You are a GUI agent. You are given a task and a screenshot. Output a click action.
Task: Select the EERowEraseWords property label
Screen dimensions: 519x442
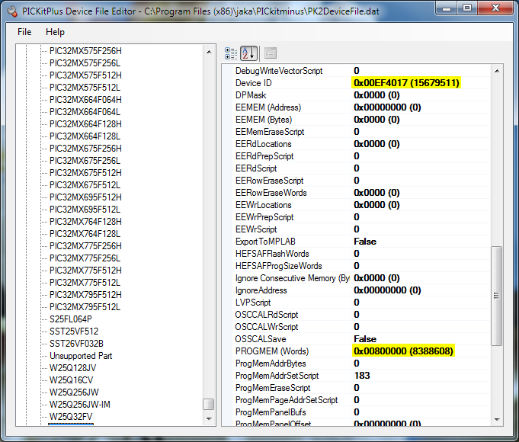pos(271,193)
